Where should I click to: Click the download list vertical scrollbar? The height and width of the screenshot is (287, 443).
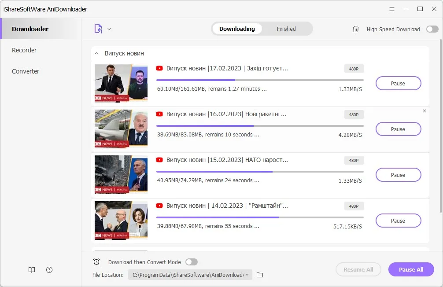tap(441, 126)
